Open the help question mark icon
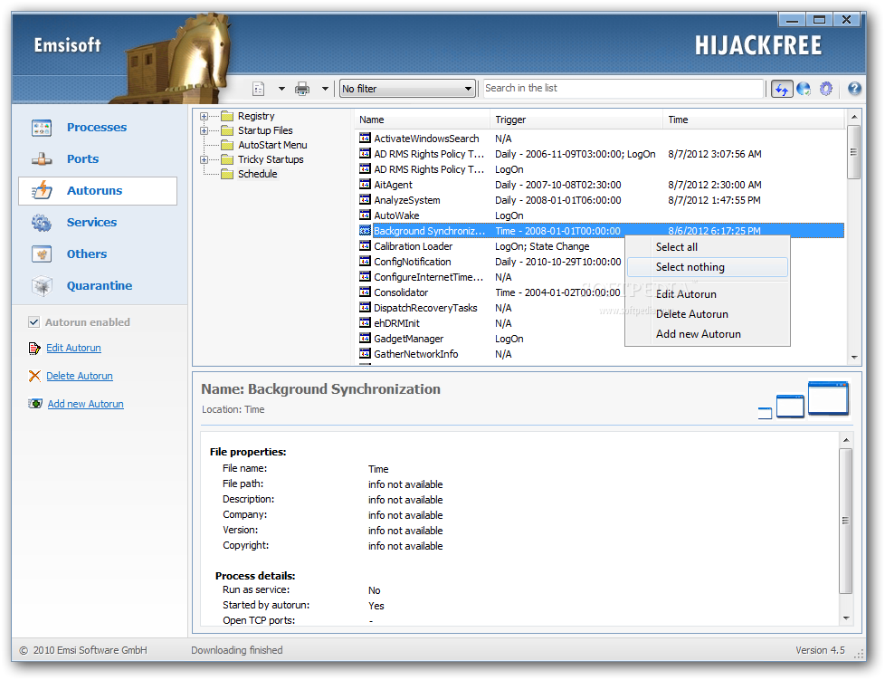Image resolution: width=885 pixels, height=680 pixels. coord(854,88)
